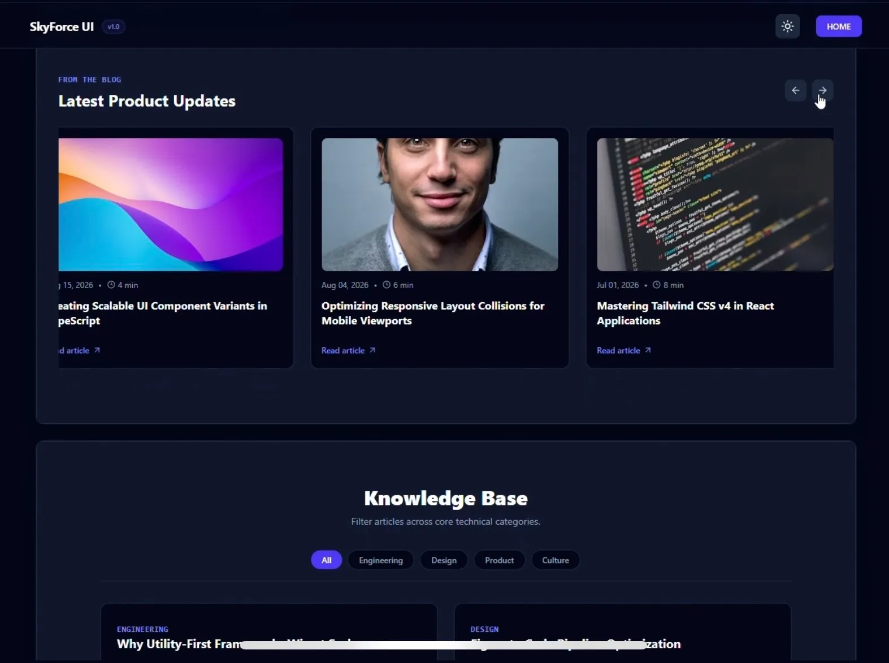Click the 'Jul 01, 2026' date text
The width and height of the screenshot is (889, 663).
(x=618, y=285)
